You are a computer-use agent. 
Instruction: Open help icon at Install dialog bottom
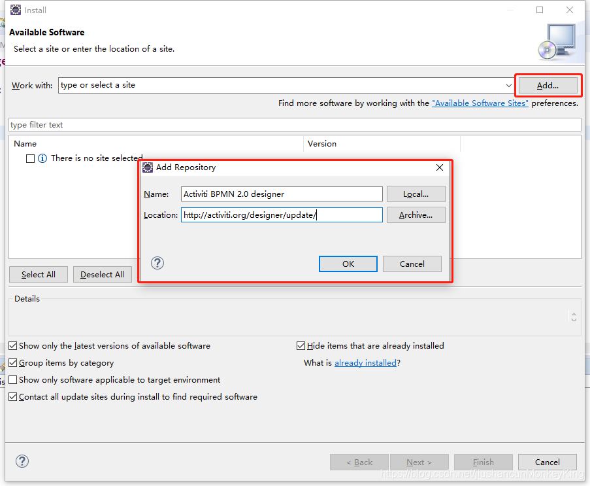tap(22, 462)
